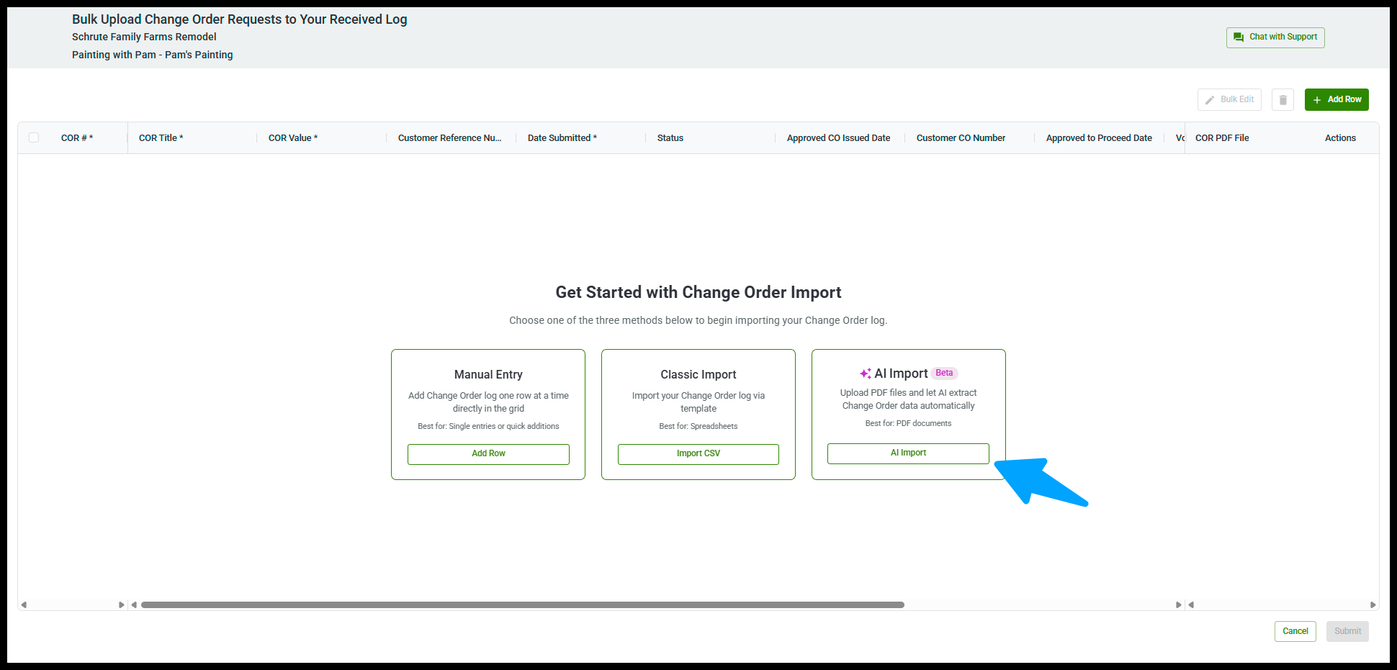Click the green Add Row toolbar button
1397x670 pixels.
click(x=1337, y=100)
